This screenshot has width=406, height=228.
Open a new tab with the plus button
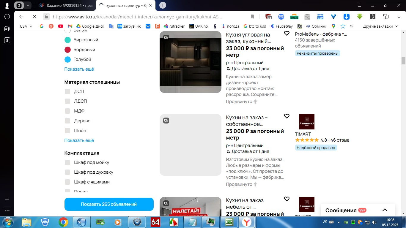pos(163,5)
